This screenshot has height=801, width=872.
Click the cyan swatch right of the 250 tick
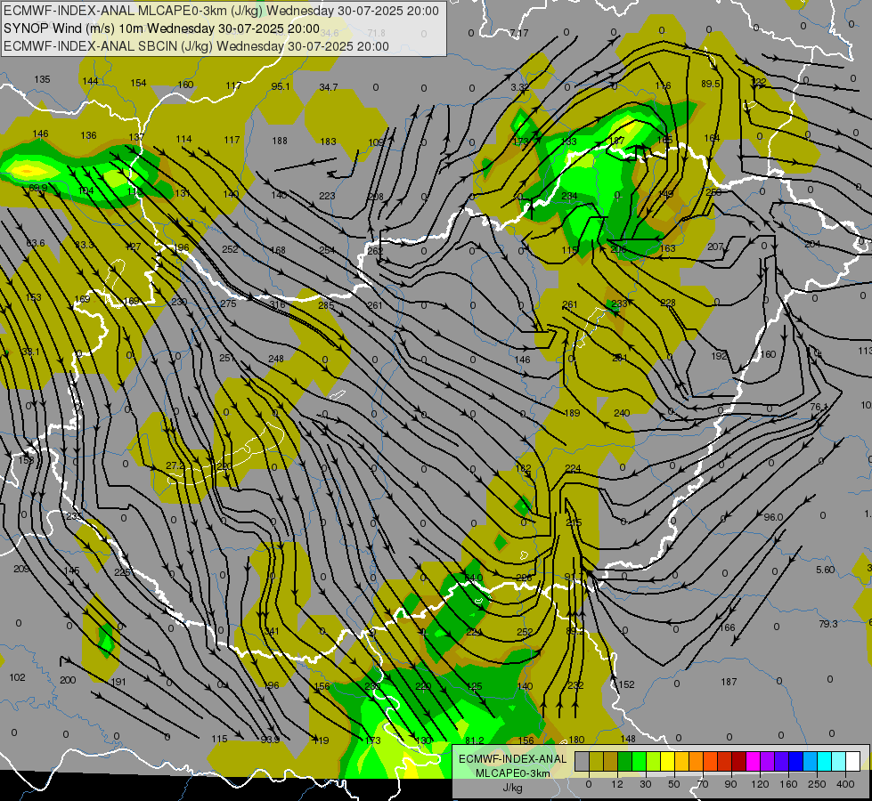824,762
